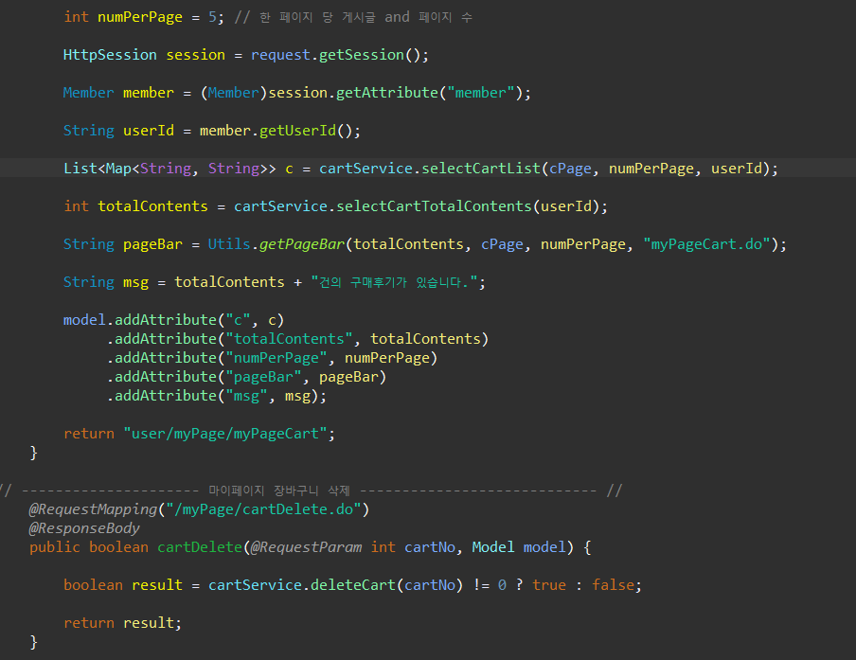The image size is (856, 660).
Task: Click msg in String msg declaration
Action: pos(135,282)
